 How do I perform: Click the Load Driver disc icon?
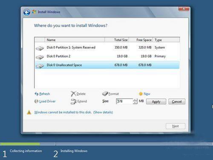point(36,101)
